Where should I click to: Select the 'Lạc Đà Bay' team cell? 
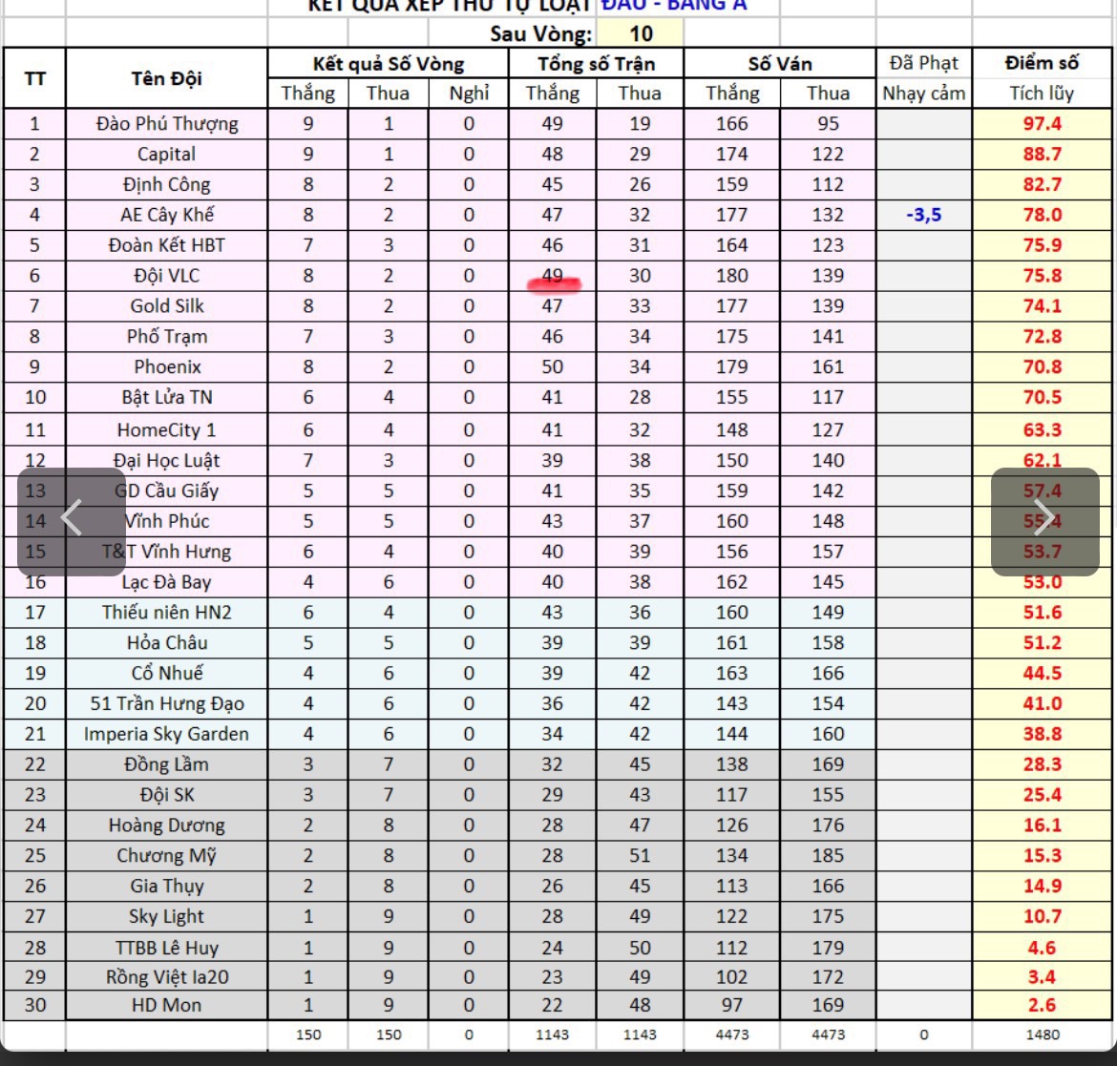coord(167,582)
